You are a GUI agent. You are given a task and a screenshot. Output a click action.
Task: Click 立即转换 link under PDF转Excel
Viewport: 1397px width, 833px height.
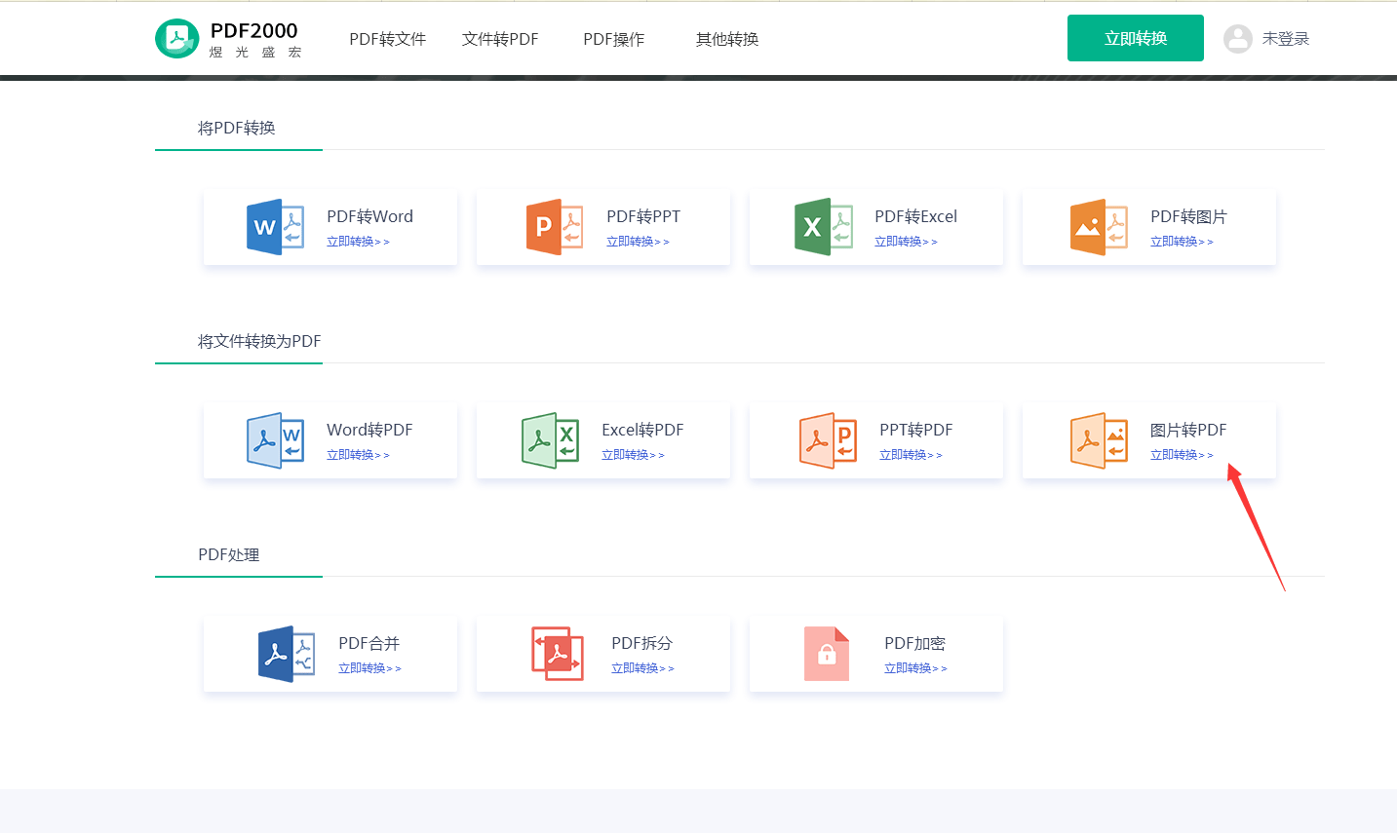point(906,242)
